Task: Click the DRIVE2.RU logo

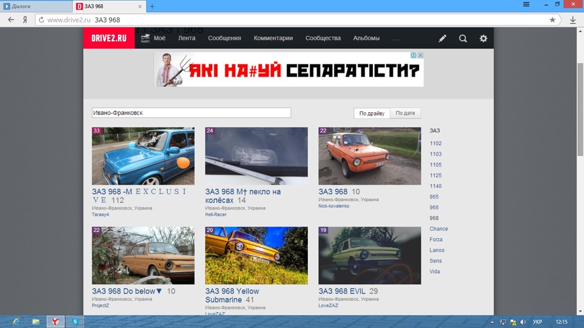Action: click(109, 38)
